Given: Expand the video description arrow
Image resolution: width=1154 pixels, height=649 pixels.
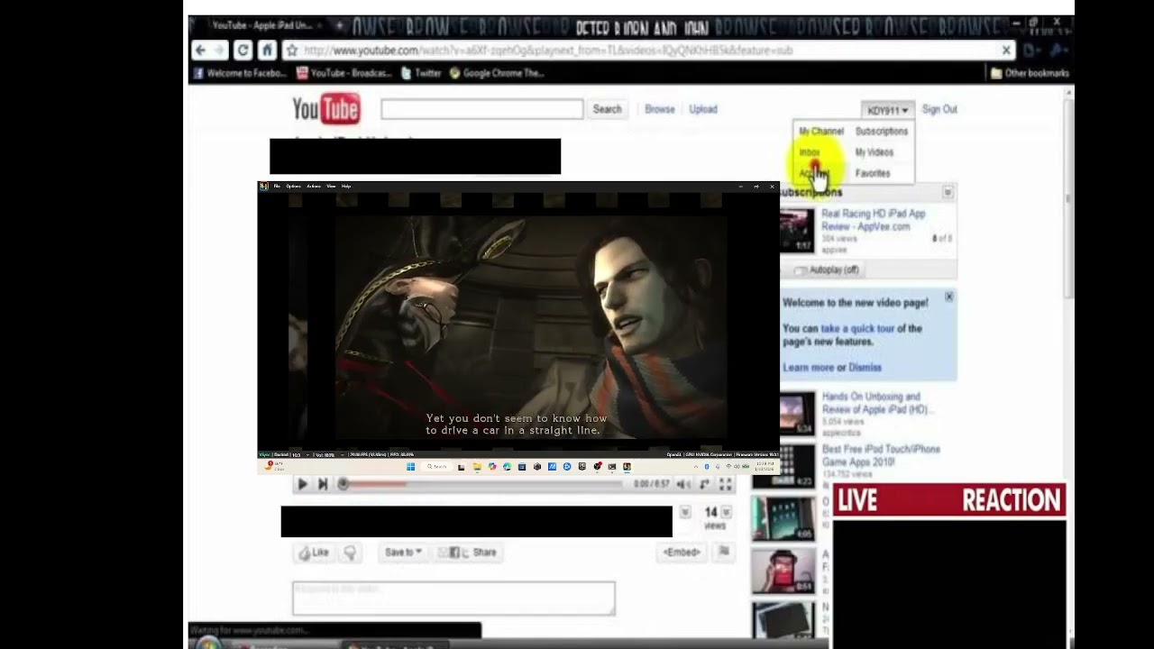Looking at the screenshot, I should [x=685, y=513].
